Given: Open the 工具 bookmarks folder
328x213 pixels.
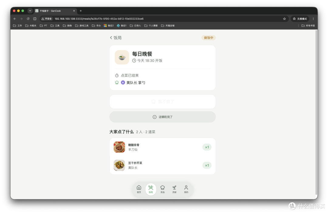Looking at the screenshot, I should (x=55, y=26).
